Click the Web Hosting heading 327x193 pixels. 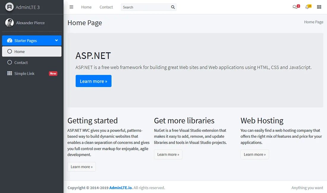click(262, 121)
